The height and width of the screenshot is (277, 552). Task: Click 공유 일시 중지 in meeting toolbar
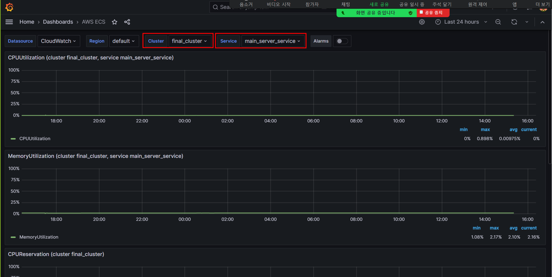pyautogui.click(x=412, y=4)
